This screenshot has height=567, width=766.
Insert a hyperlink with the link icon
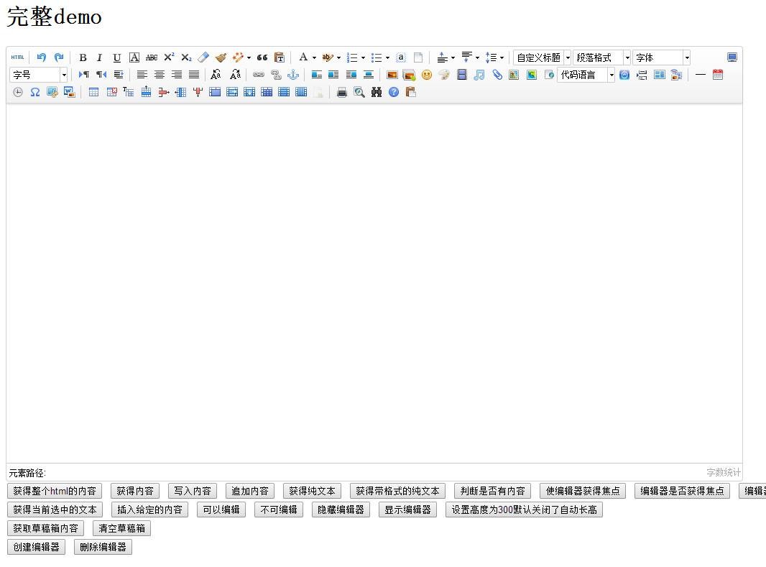coord(259,75)
